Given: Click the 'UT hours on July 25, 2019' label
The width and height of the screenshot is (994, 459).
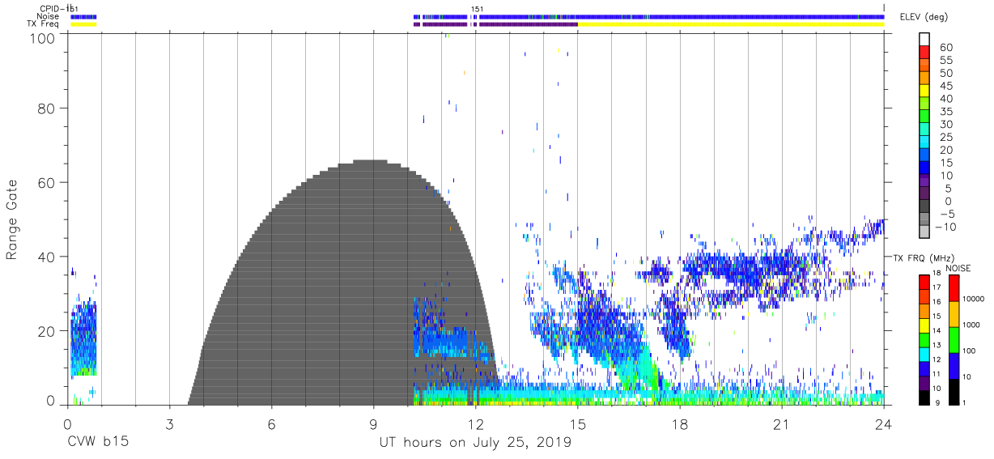Looking at the screenshot, I should point(475,442).
